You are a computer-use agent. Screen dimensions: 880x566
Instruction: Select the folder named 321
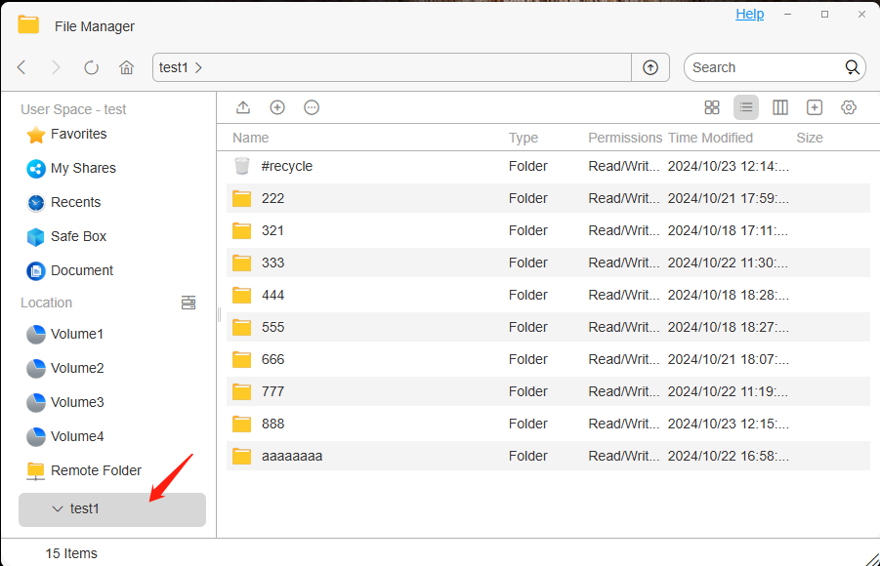(x=548, y=230)
